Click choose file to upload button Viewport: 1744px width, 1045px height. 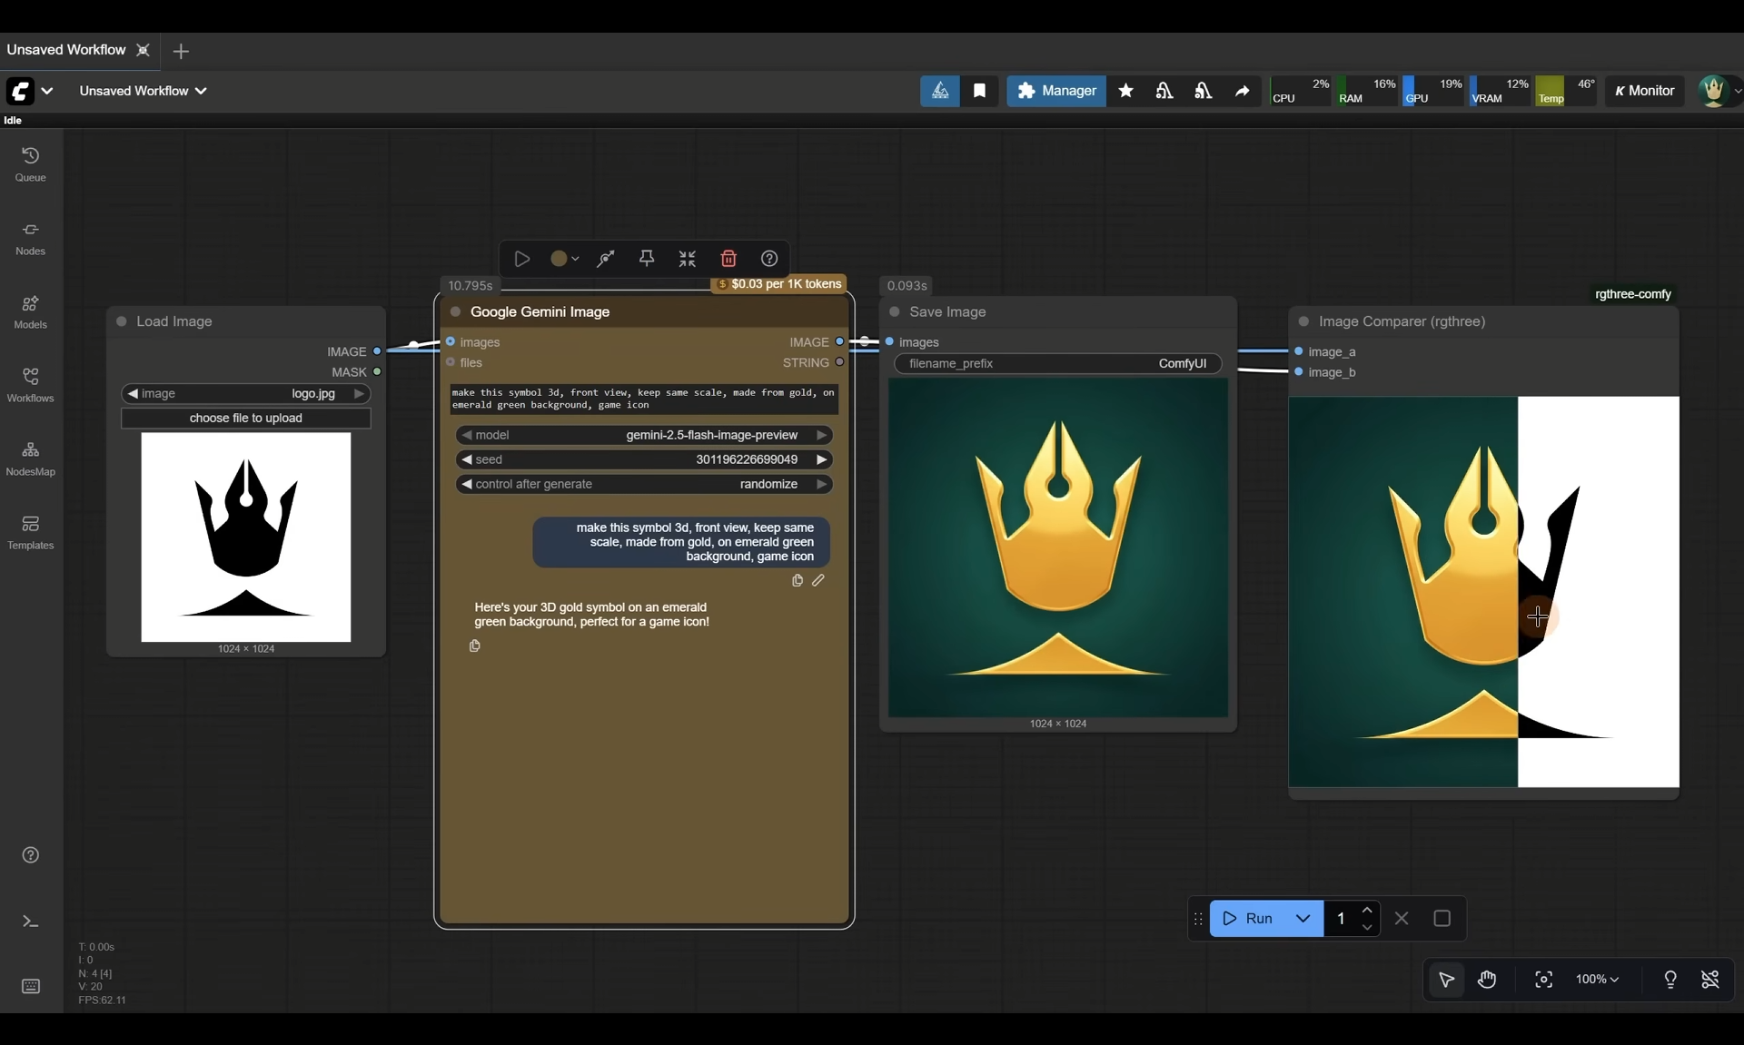coord(245,419)
